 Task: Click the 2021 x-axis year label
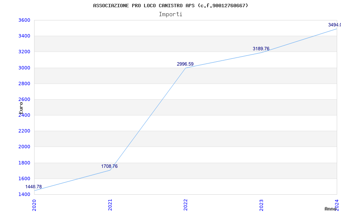(110, 205)
